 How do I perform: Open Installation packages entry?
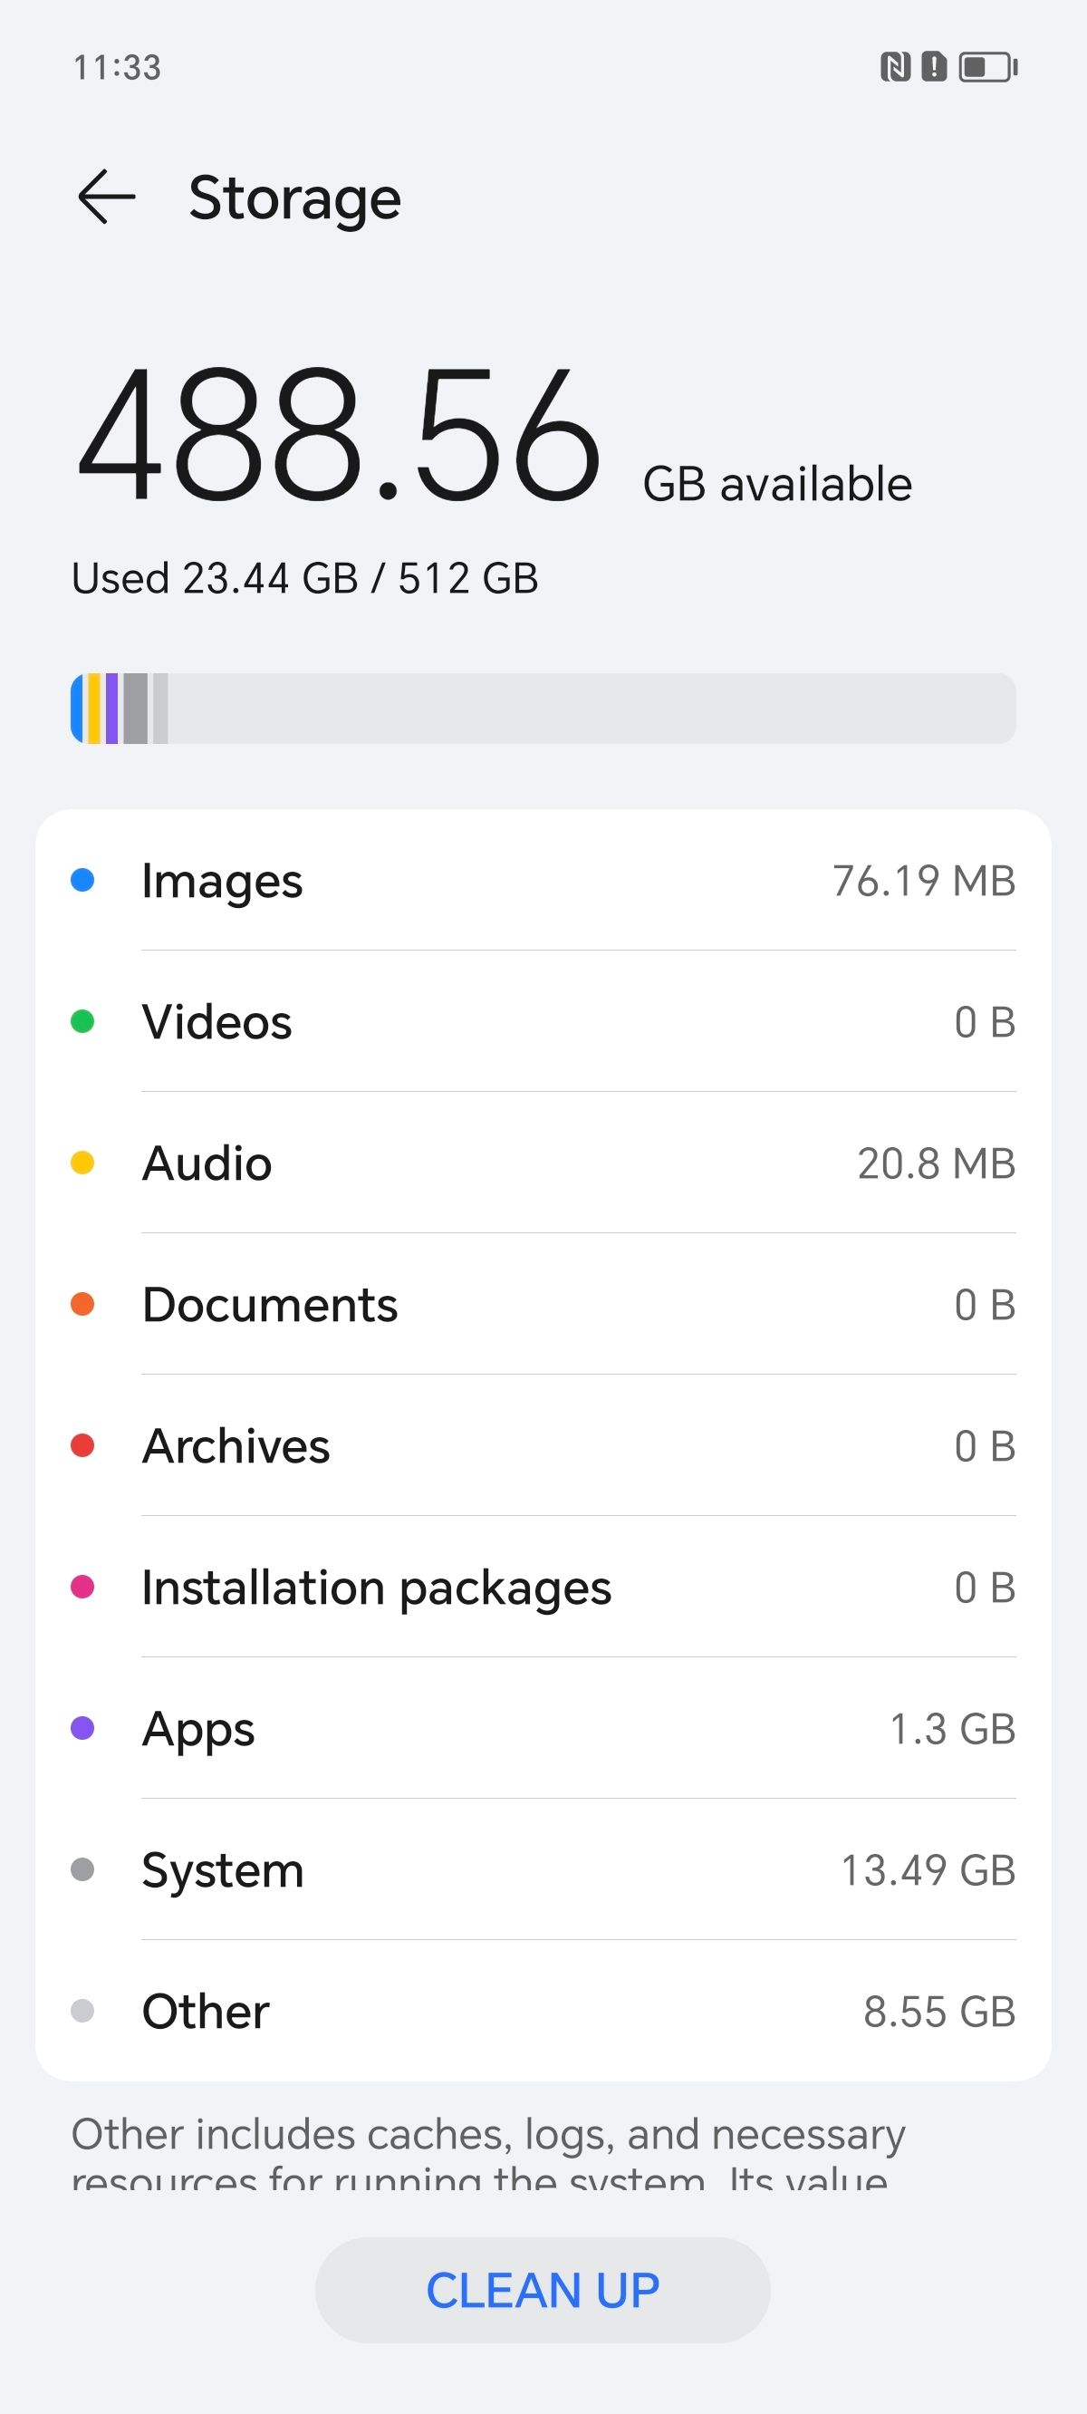point(543,1588)
